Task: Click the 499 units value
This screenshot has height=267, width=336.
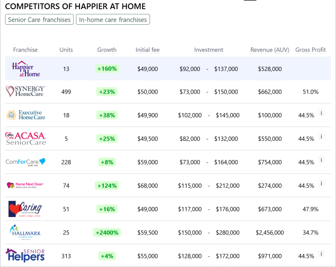Action: [x=66, y=92]
